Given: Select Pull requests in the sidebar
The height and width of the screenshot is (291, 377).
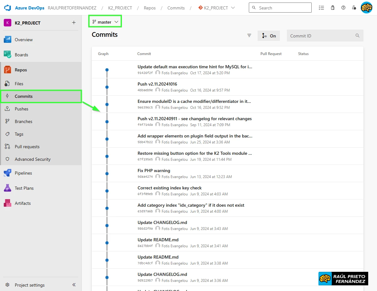Looking at the screenshot, I should [27, 147].
